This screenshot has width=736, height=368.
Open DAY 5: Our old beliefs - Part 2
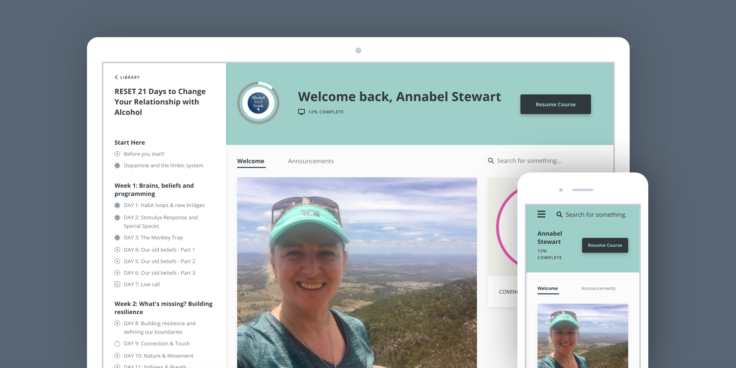point(159,261)
